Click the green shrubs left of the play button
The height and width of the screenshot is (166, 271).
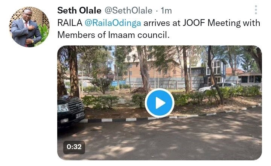click(100, 101)
